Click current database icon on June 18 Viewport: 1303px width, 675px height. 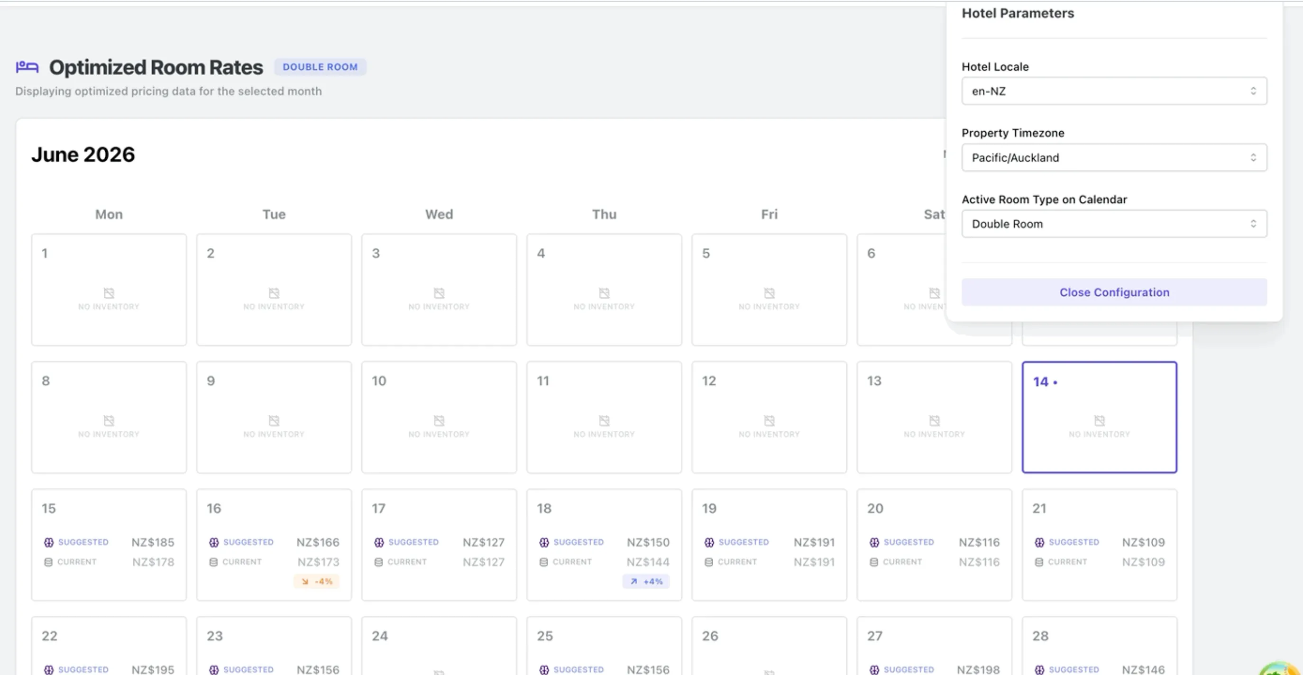tap(543, 562)
